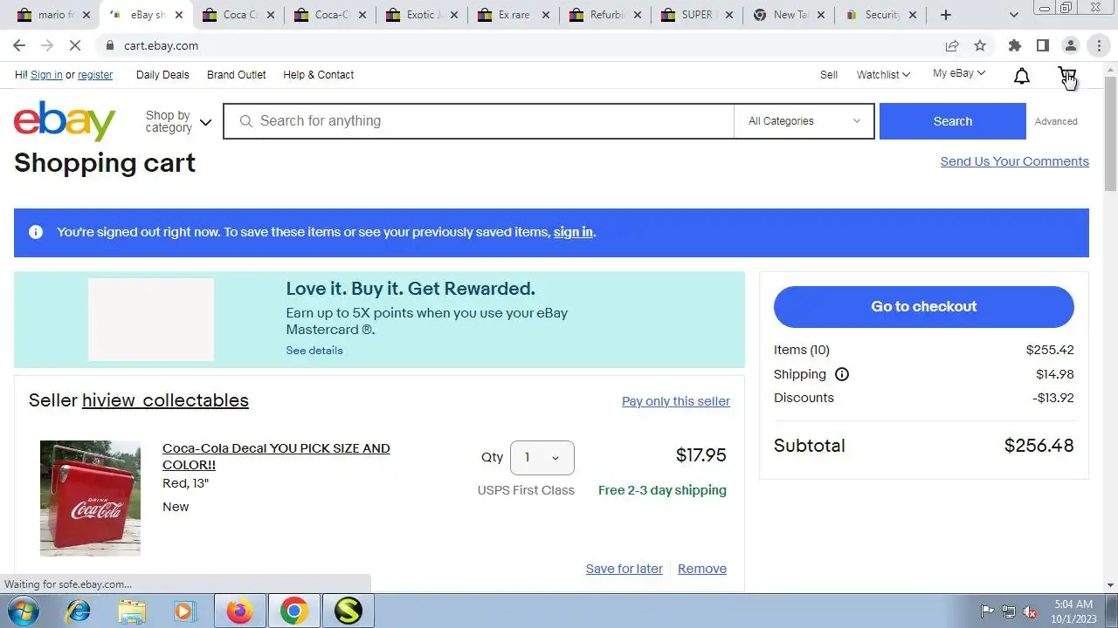Click the blue Search button
This screenshot has height=628, width=1118.
point(952,121)
